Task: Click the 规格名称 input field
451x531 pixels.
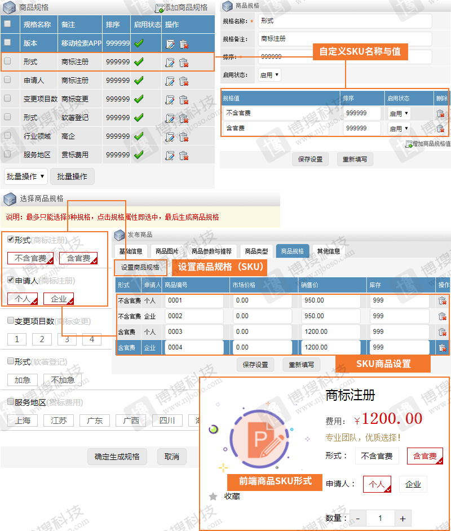Action: 345,21
